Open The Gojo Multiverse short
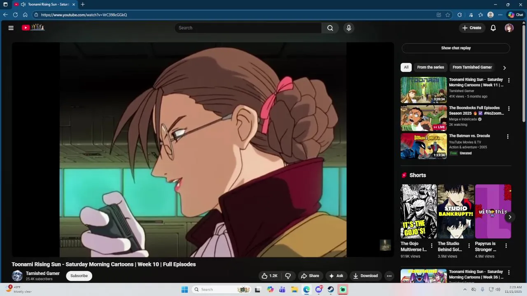Screen dimensions: 527x296 pos(419,211)
